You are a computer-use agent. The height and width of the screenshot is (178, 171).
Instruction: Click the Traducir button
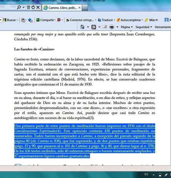(x=105, y=20)
